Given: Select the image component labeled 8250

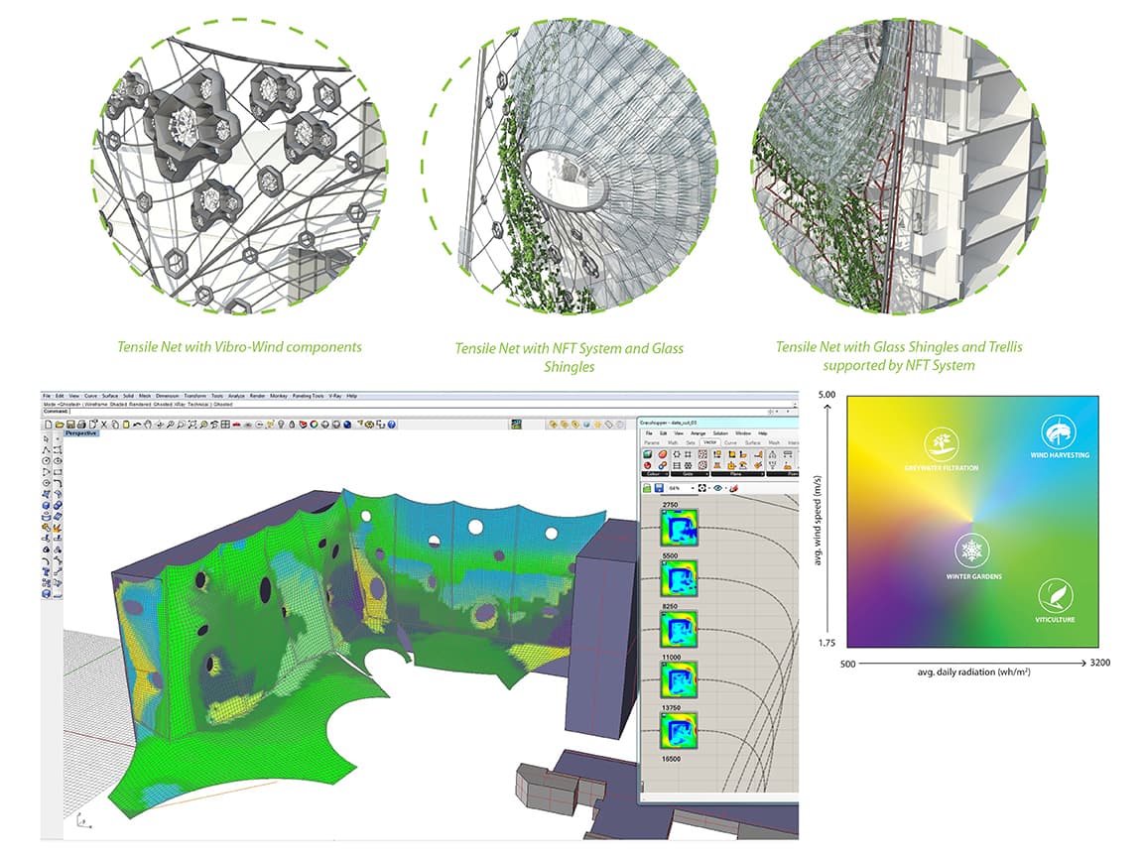Looking at the screenshot, I should point(679,630).
